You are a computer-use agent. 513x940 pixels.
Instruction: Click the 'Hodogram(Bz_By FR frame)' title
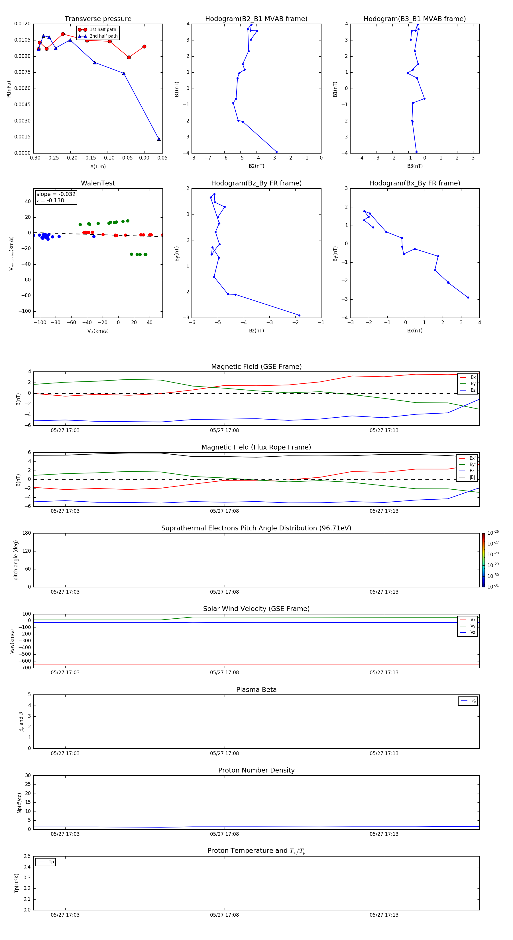coord(256,183)
